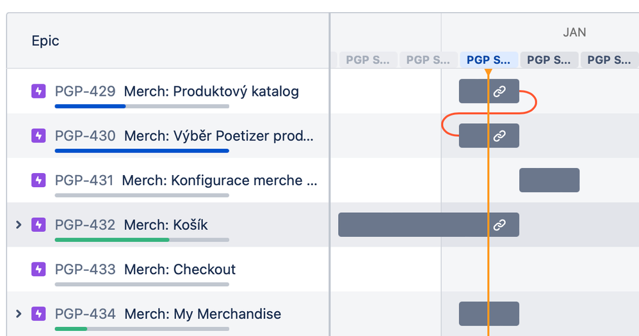Click the link icon on PGP-429 timeline bar

499,91
